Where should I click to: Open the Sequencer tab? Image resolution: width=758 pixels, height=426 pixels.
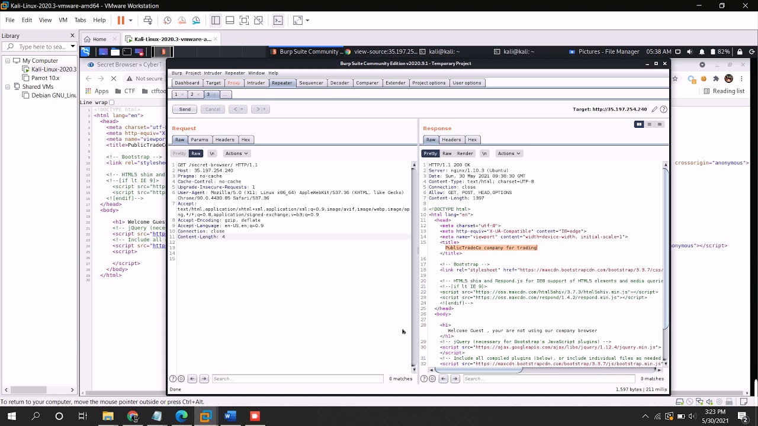(311, 83)
